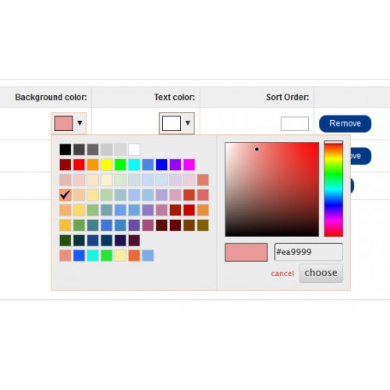The height and width of the screenshot is (390, 390).
Task: Click the white Text color preview box
Action: 172,123
